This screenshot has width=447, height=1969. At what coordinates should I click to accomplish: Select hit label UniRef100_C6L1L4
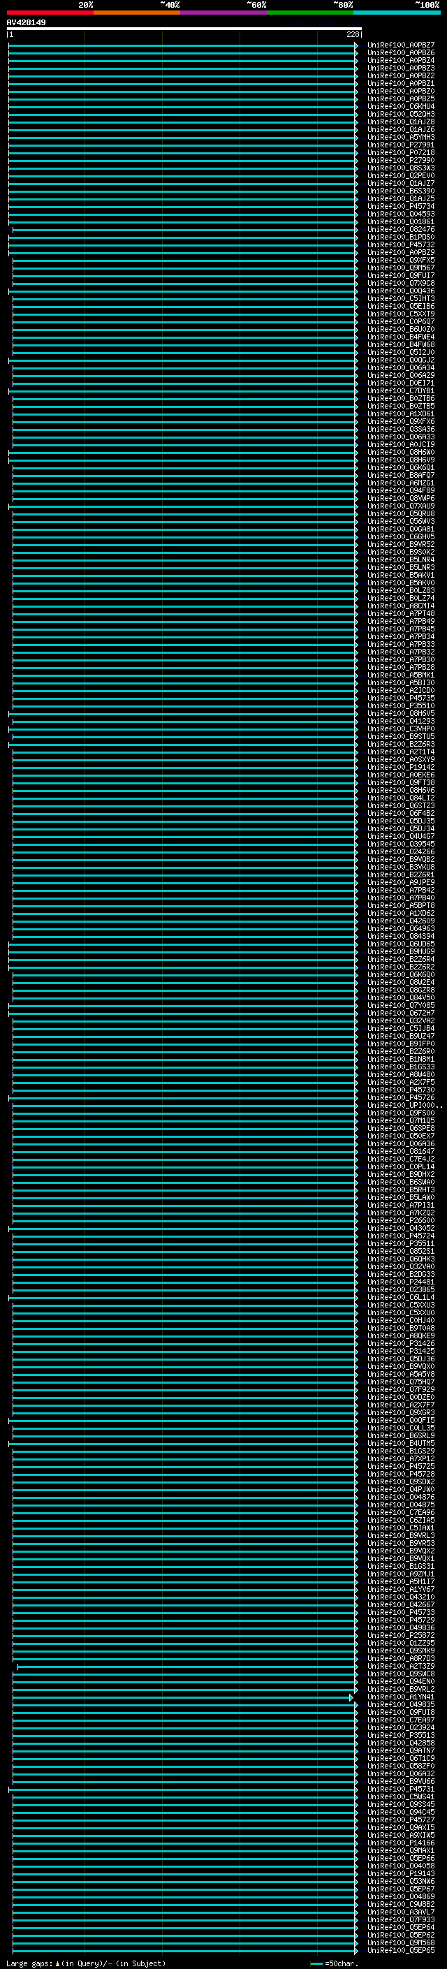tap(401, 1296)
